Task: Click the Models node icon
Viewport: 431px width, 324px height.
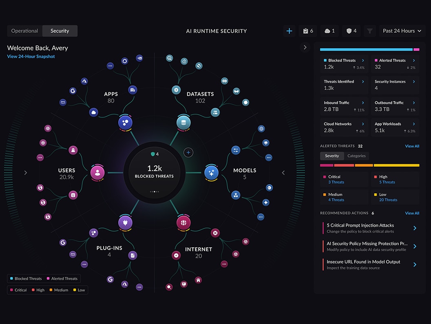Action: point(212,172)
